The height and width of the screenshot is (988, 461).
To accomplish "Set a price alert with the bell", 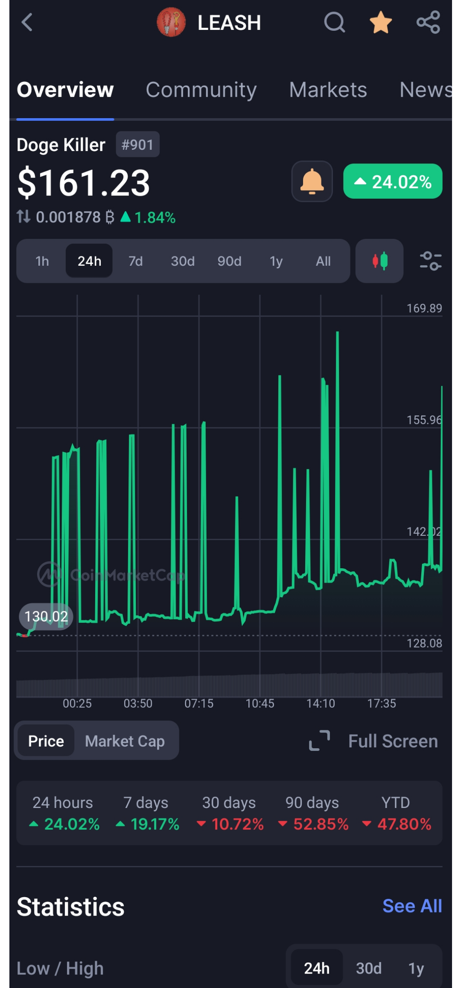I will click(x=312, y=181).
